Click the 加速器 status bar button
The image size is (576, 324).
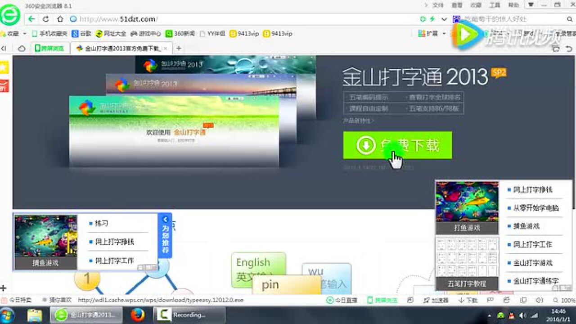[436, 300]
